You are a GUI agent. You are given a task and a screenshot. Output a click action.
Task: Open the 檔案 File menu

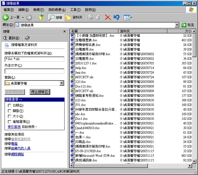tap(9, 10)
